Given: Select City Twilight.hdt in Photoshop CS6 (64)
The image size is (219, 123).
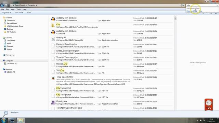Looking at the screenshot, I should (x=112, y=96).
